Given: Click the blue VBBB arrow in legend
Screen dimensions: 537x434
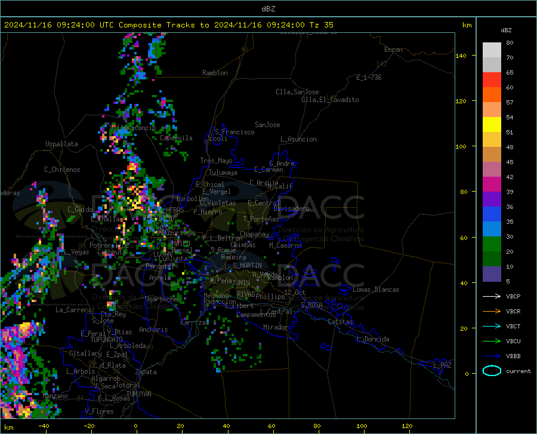Looking at the screenshot, I should (492, 356).
